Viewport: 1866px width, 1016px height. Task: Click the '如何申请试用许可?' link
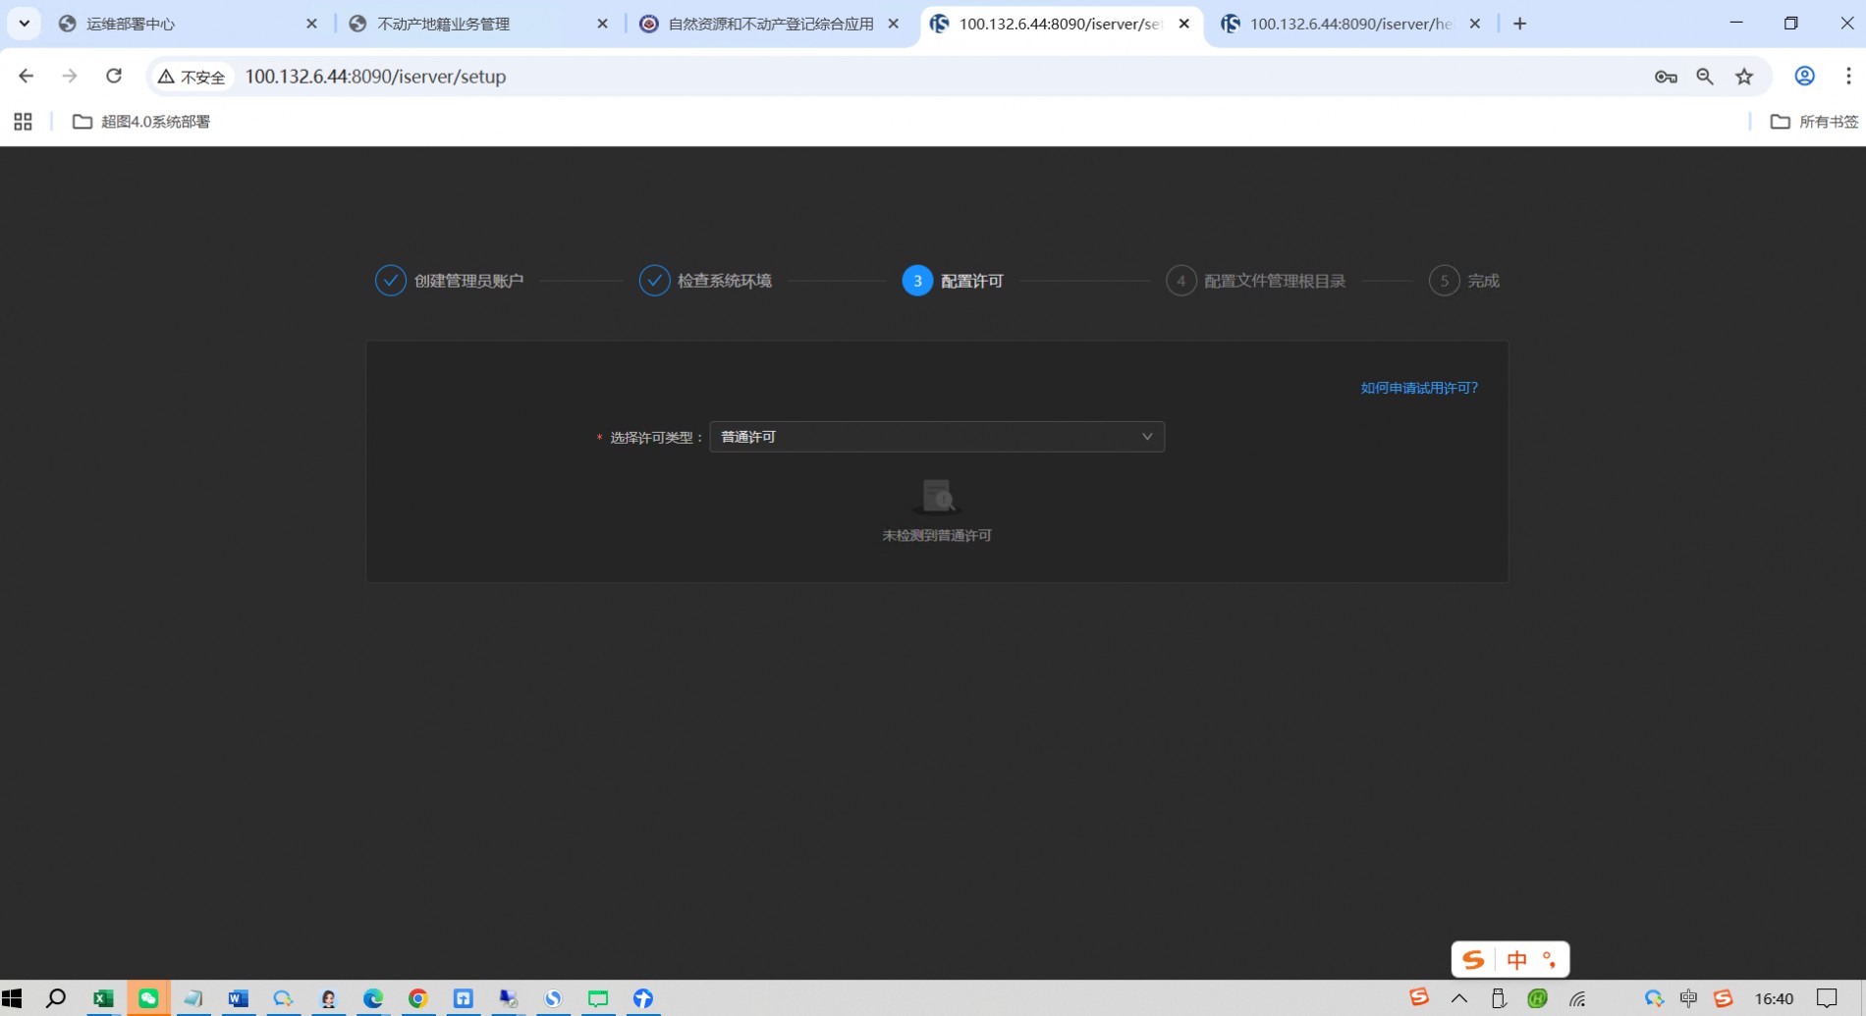(x=1418, y=388)
